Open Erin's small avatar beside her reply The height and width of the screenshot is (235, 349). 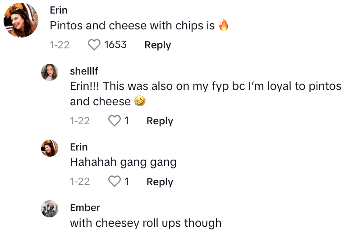click(50, 148)
